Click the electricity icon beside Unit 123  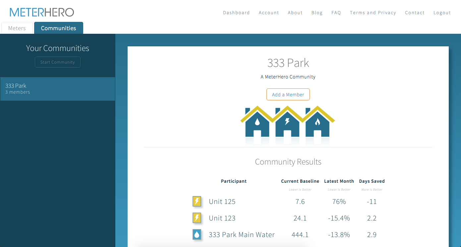[197, 218]
